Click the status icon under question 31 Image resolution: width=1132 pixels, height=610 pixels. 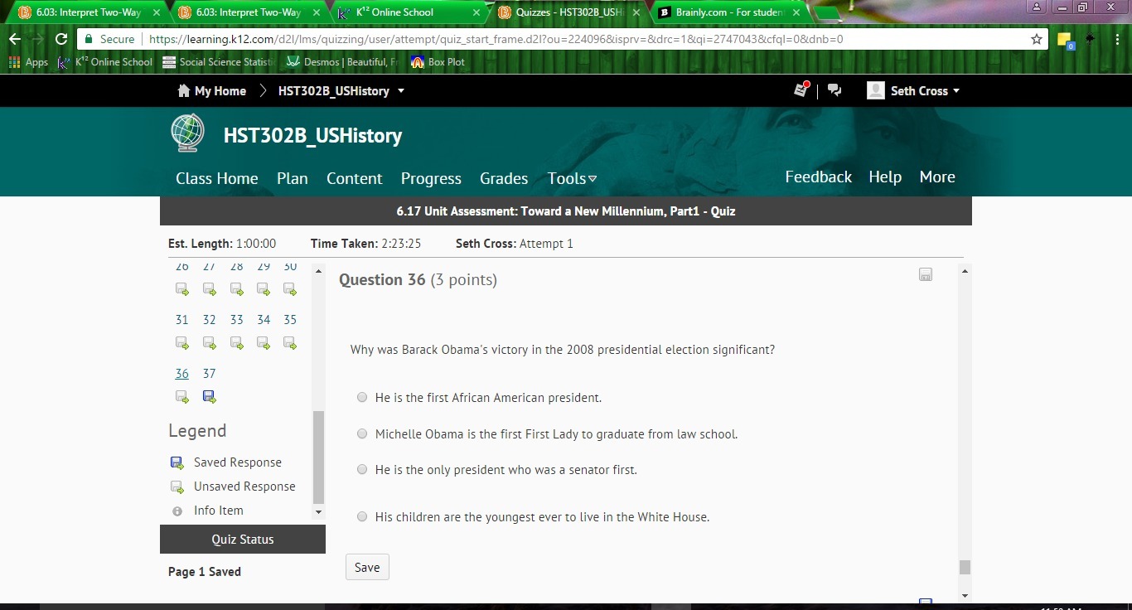click(181, 343)
